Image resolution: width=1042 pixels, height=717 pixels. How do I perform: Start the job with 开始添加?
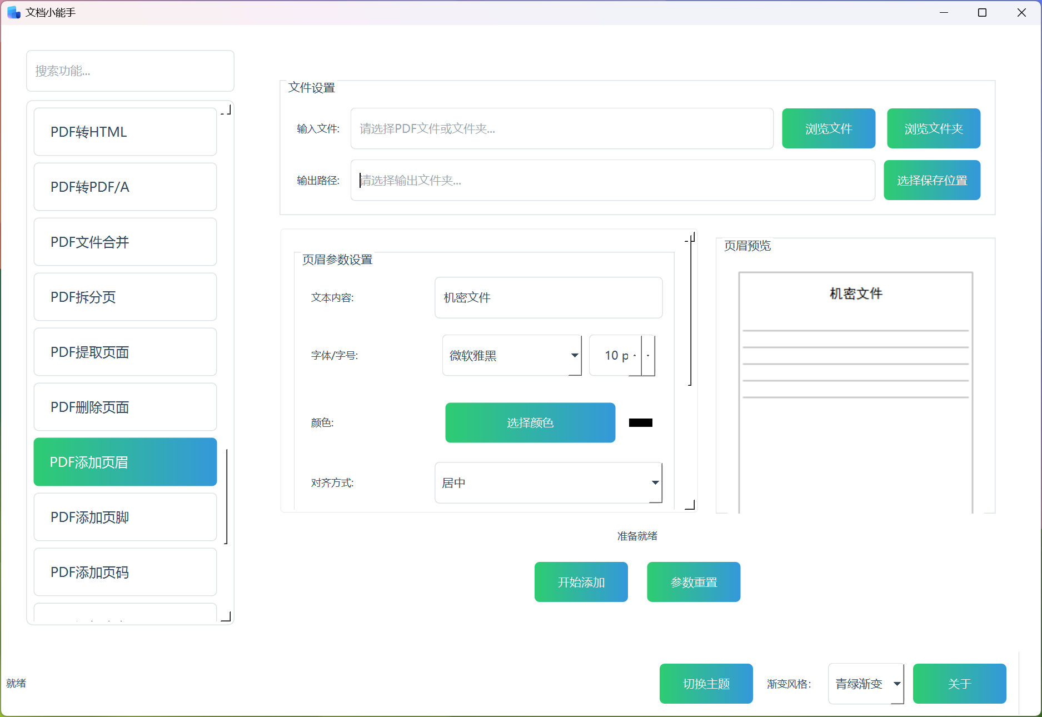point(581,582)
